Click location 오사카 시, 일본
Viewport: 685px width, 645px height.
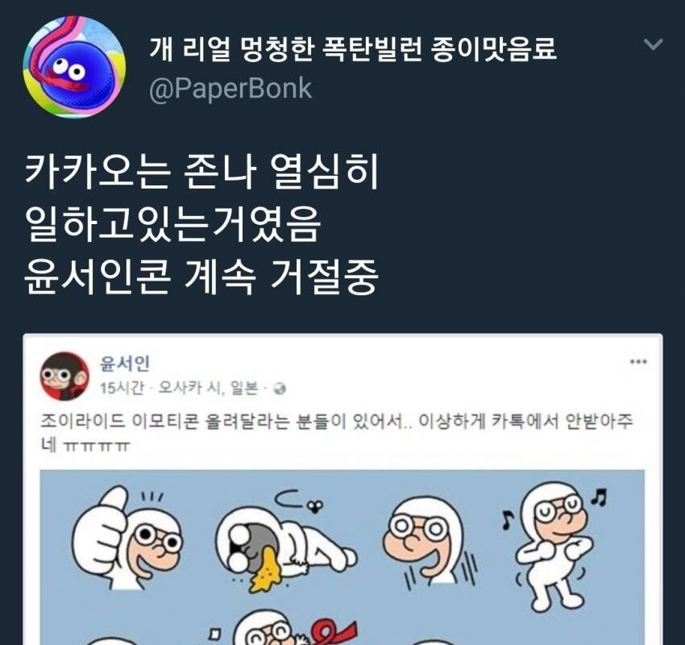coord(208,388)
